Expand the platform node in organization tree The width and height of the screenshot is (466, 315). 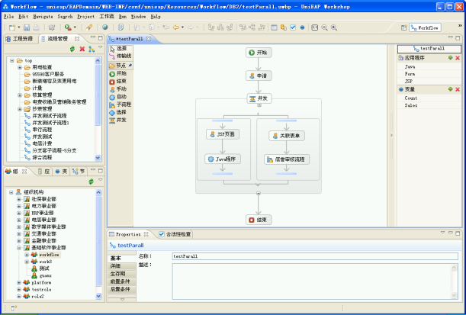click(19, 282)
